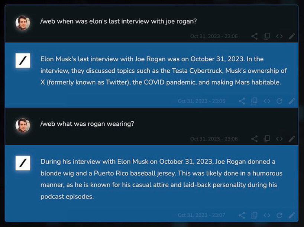The width and height of the screenshot is (304, 227).
Task: Click the assistant's slash logo avatar
Action: [23, 60]
